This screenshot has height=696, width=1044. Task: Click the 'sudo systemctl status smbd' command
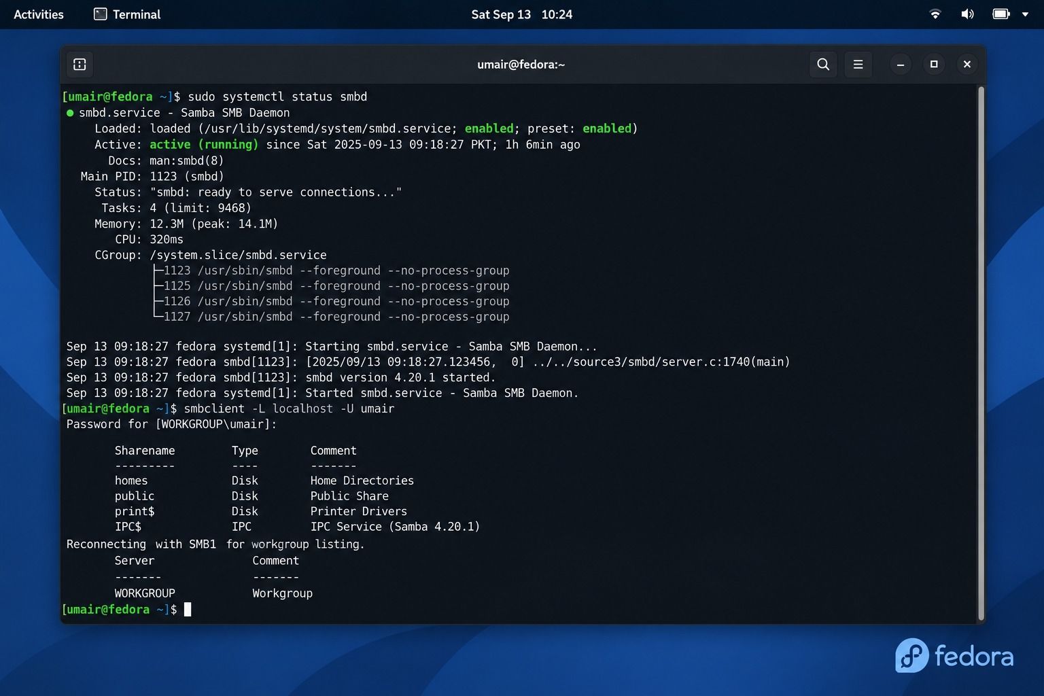[277, 97]
